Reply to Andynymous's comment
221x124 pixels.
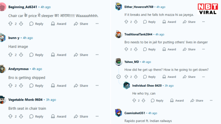tap(36, 85)
